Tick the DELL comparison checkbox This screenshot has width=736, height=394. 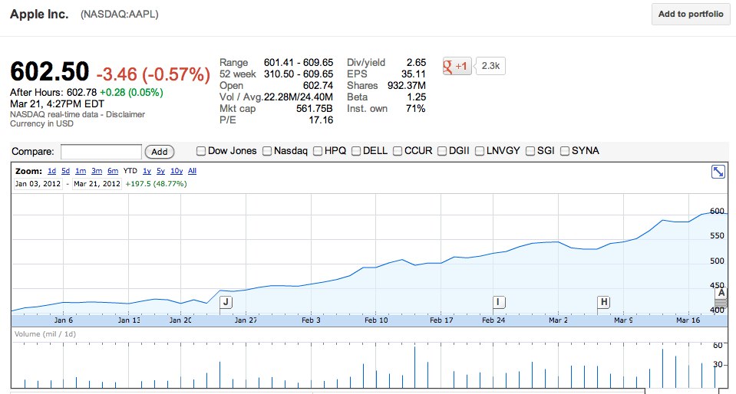(x=356, y=151)
